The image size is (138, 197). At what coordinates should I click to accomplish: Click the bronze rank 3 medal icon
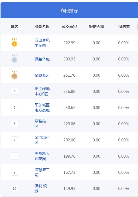tap(14, 75)
